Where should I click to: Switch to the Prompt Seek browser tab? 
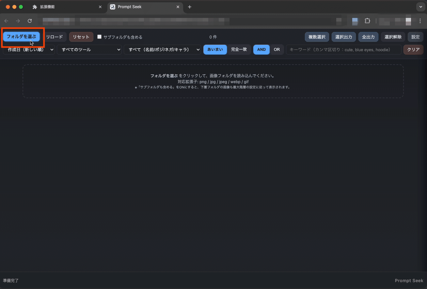pos(145,7)
